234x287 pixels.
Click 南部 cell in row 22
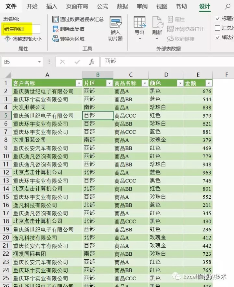[x=98, y=254]
